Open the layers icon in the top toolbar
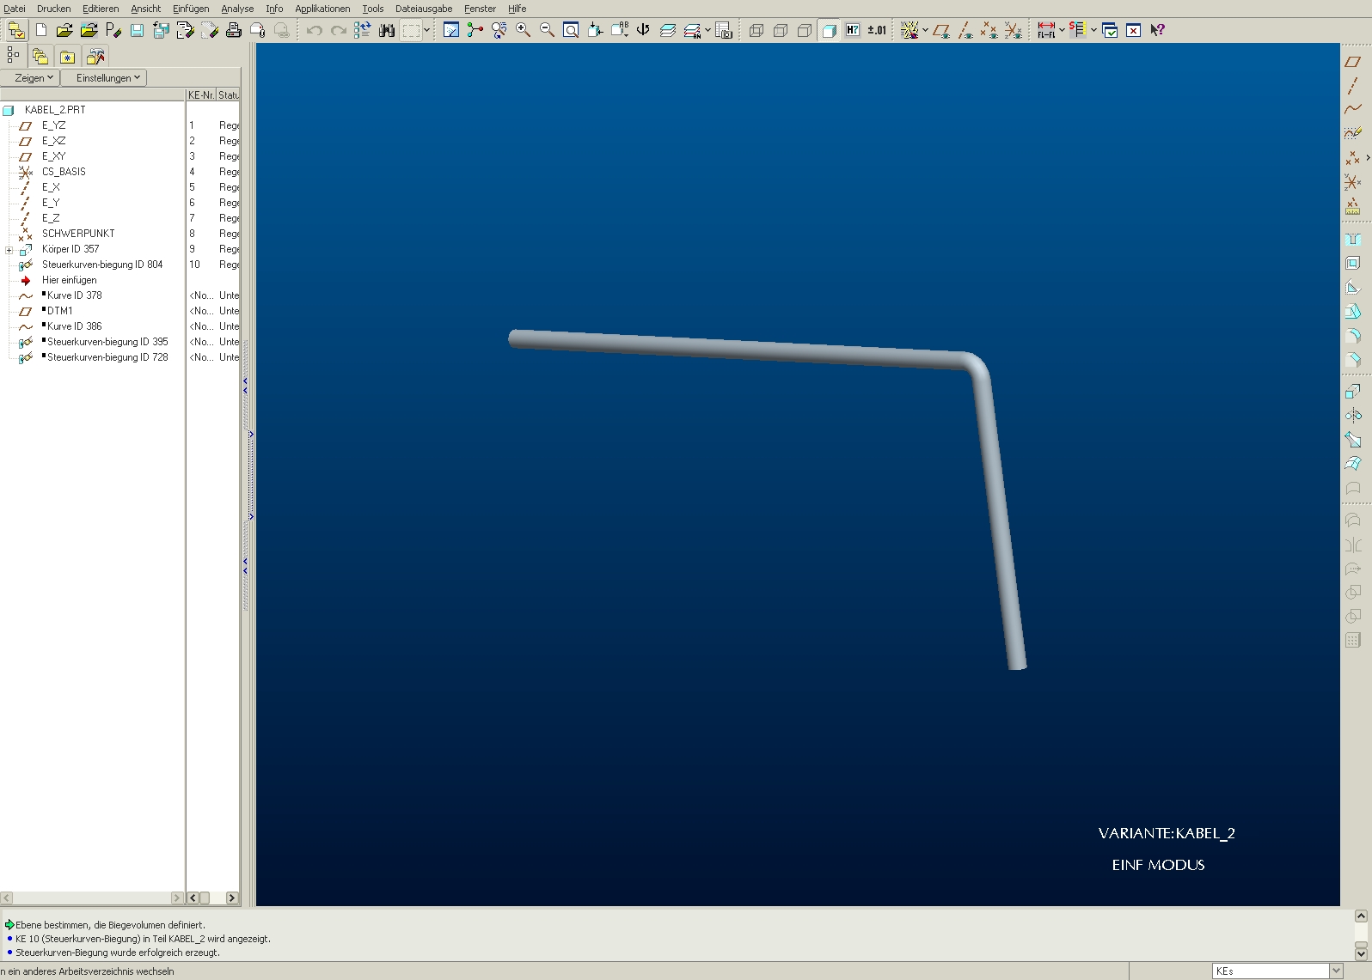Image resolution: width=1372 pixels, height=980 pixels. pyautogui.click(x=667, y=30)
